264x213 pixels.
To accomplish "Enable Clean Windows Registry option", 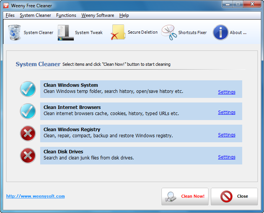I will [28, 133].
